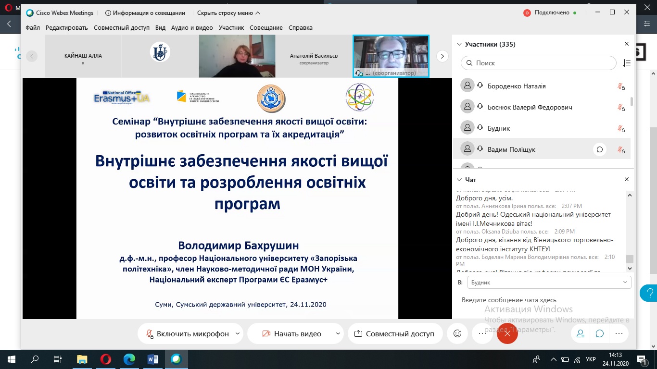The width and height of the screenshot is (657, 369).
Task: Click the headset audio icon next to Будник
Action: coord(480,128)
